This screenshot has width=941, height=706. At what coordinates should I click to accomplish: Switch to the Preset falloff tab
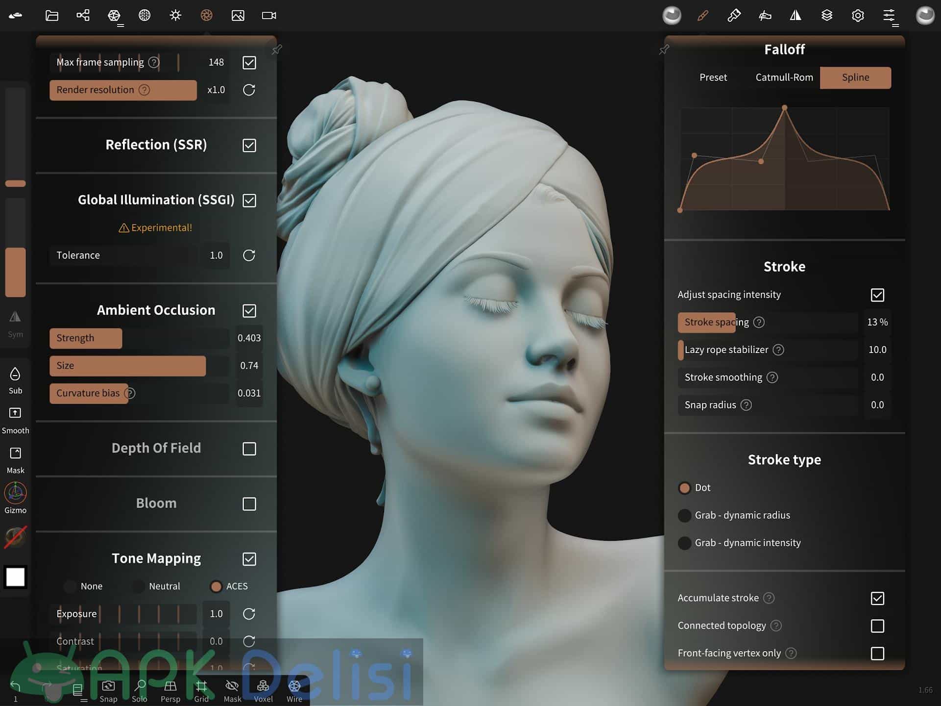click(713, 77)
